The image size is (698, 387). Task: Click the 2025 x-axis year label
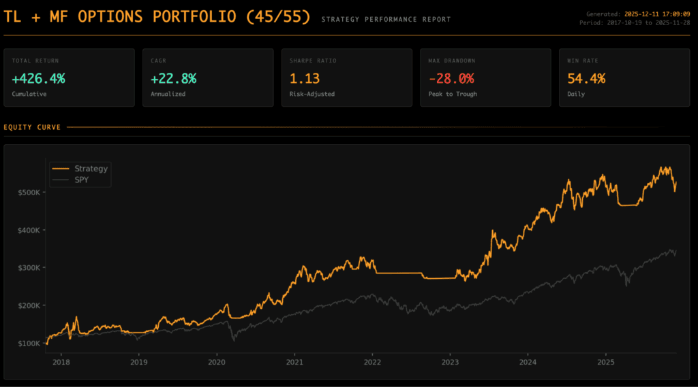[x=606, y=363]
